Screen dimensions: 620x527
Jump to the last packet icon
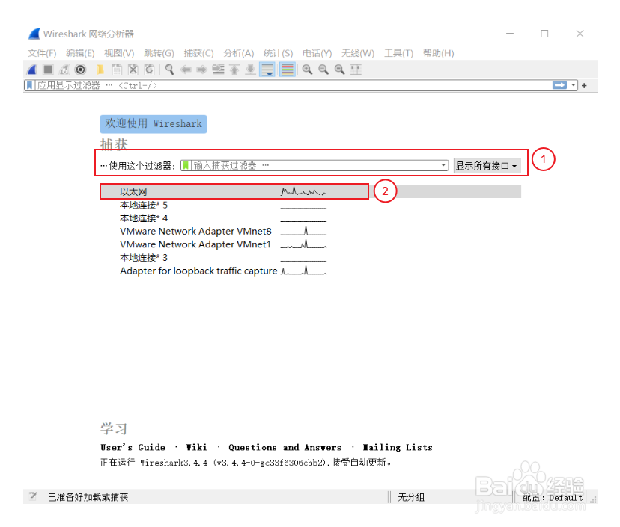[x=250, y=70]
